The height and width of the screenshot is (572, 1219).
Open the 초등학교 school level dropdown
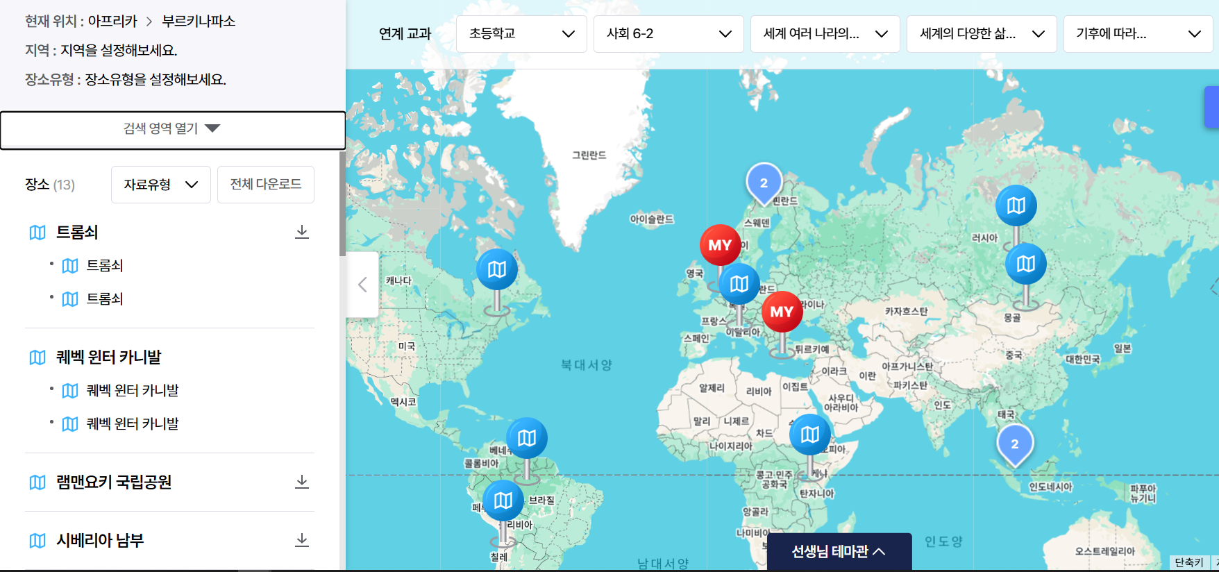click(x=521, y=34)
